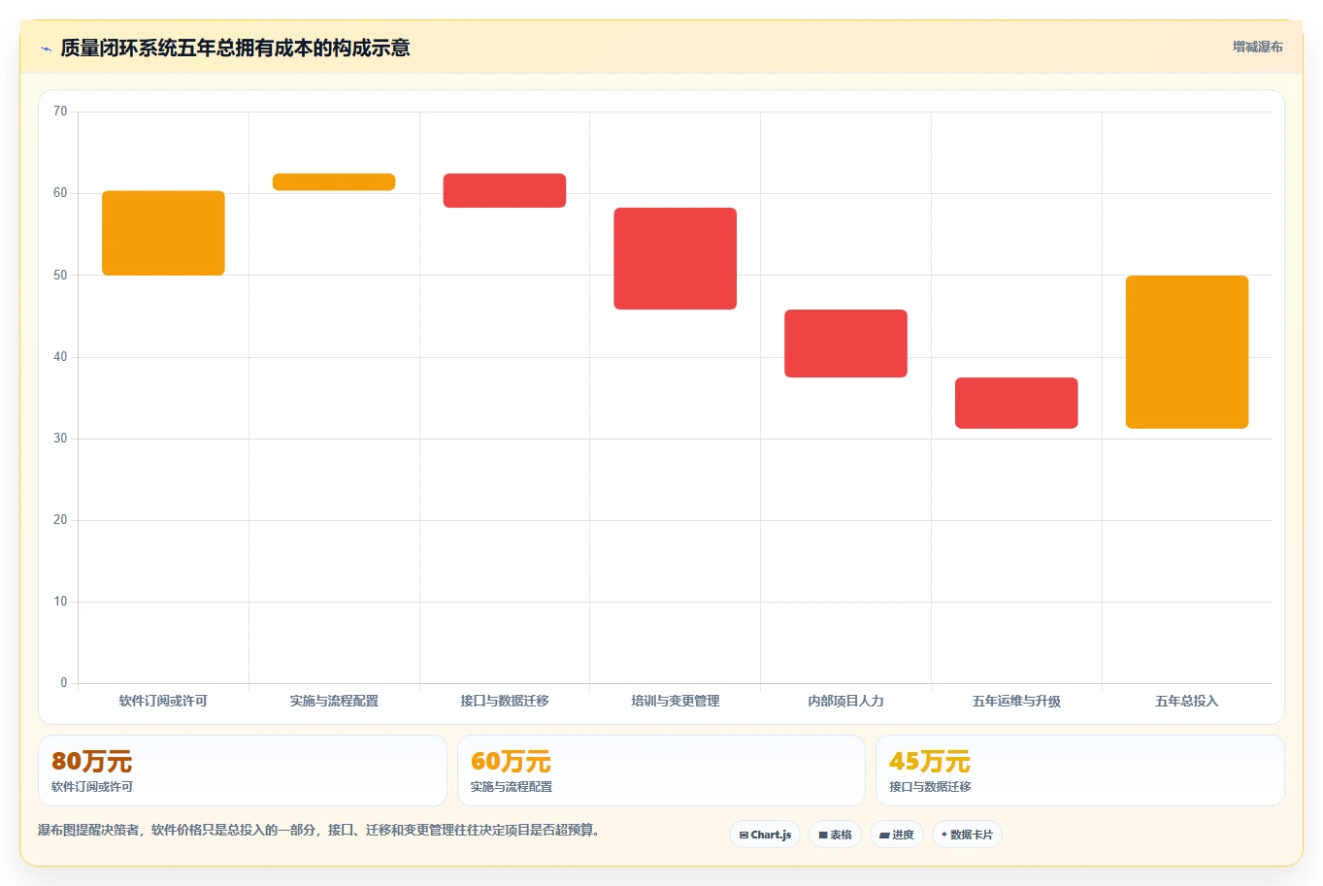Click x-axis label 培训与变更管理

click(676, 701)
